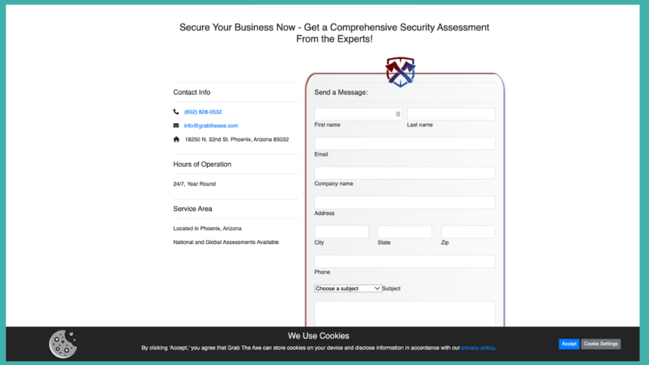Click the Grab The Axe shield logo

[x=401, y=72]
